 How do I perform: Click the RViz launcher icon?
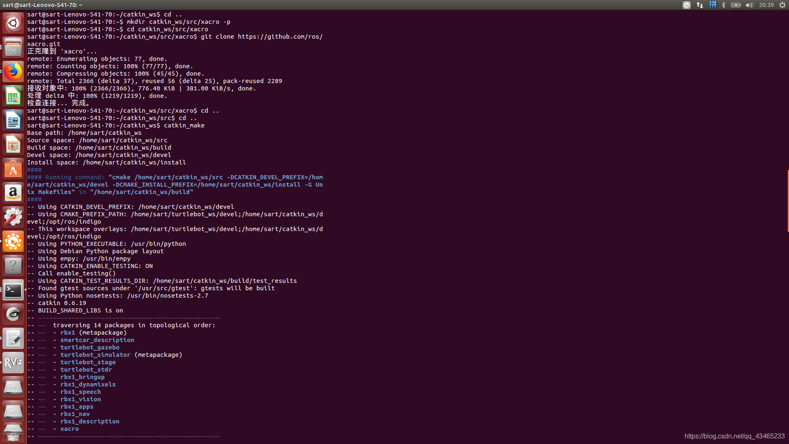13,363
